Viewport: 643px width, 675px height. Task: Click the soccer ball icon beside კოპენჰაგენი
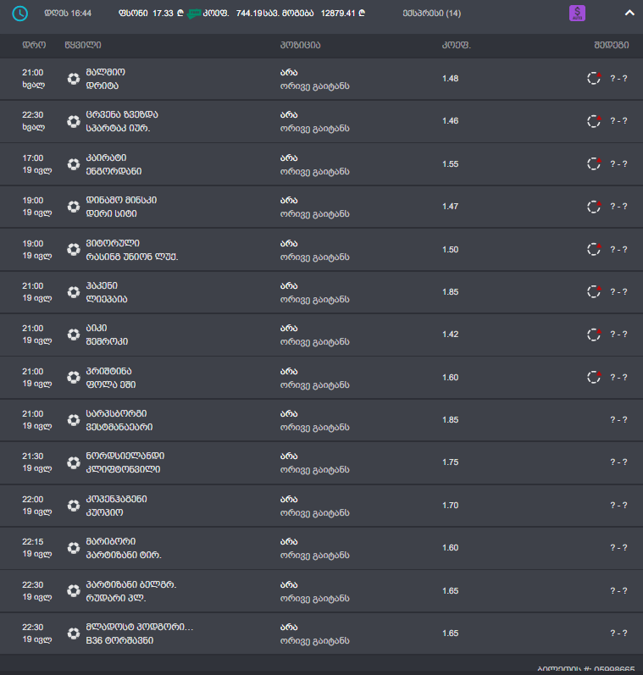[73, 506]
